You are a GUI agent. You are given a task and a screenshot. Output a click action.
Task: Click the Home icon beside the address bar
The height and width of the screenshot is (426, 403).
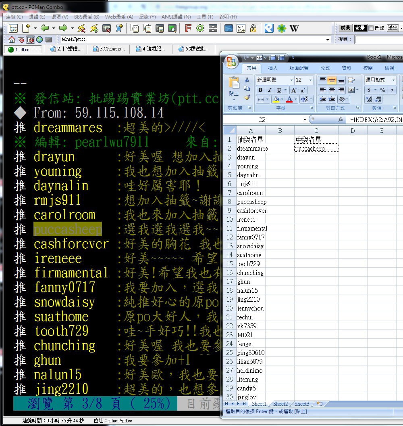pyautogui.click(x=11, y=40)
